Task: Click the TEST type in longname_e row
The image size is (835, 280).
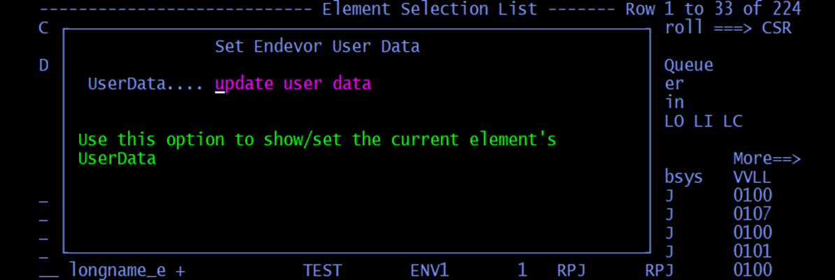Action: click(322, 270)
